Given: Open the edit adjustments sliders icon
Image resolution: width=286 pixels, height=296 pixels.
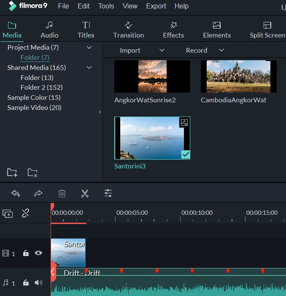Looking at the screenshot, I should pos(108,193).
